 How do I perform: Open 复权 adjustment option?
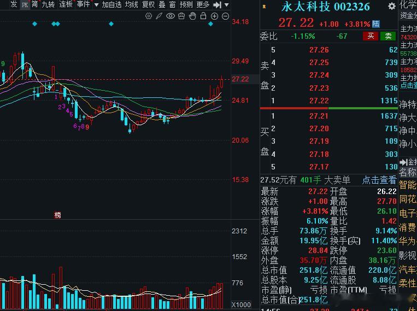(x=149, y=4)
